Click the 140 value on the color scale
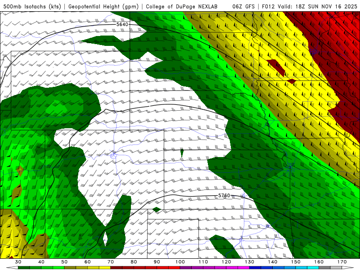The image size is (360, 270). pyautogui.click(x=273, y=262)
